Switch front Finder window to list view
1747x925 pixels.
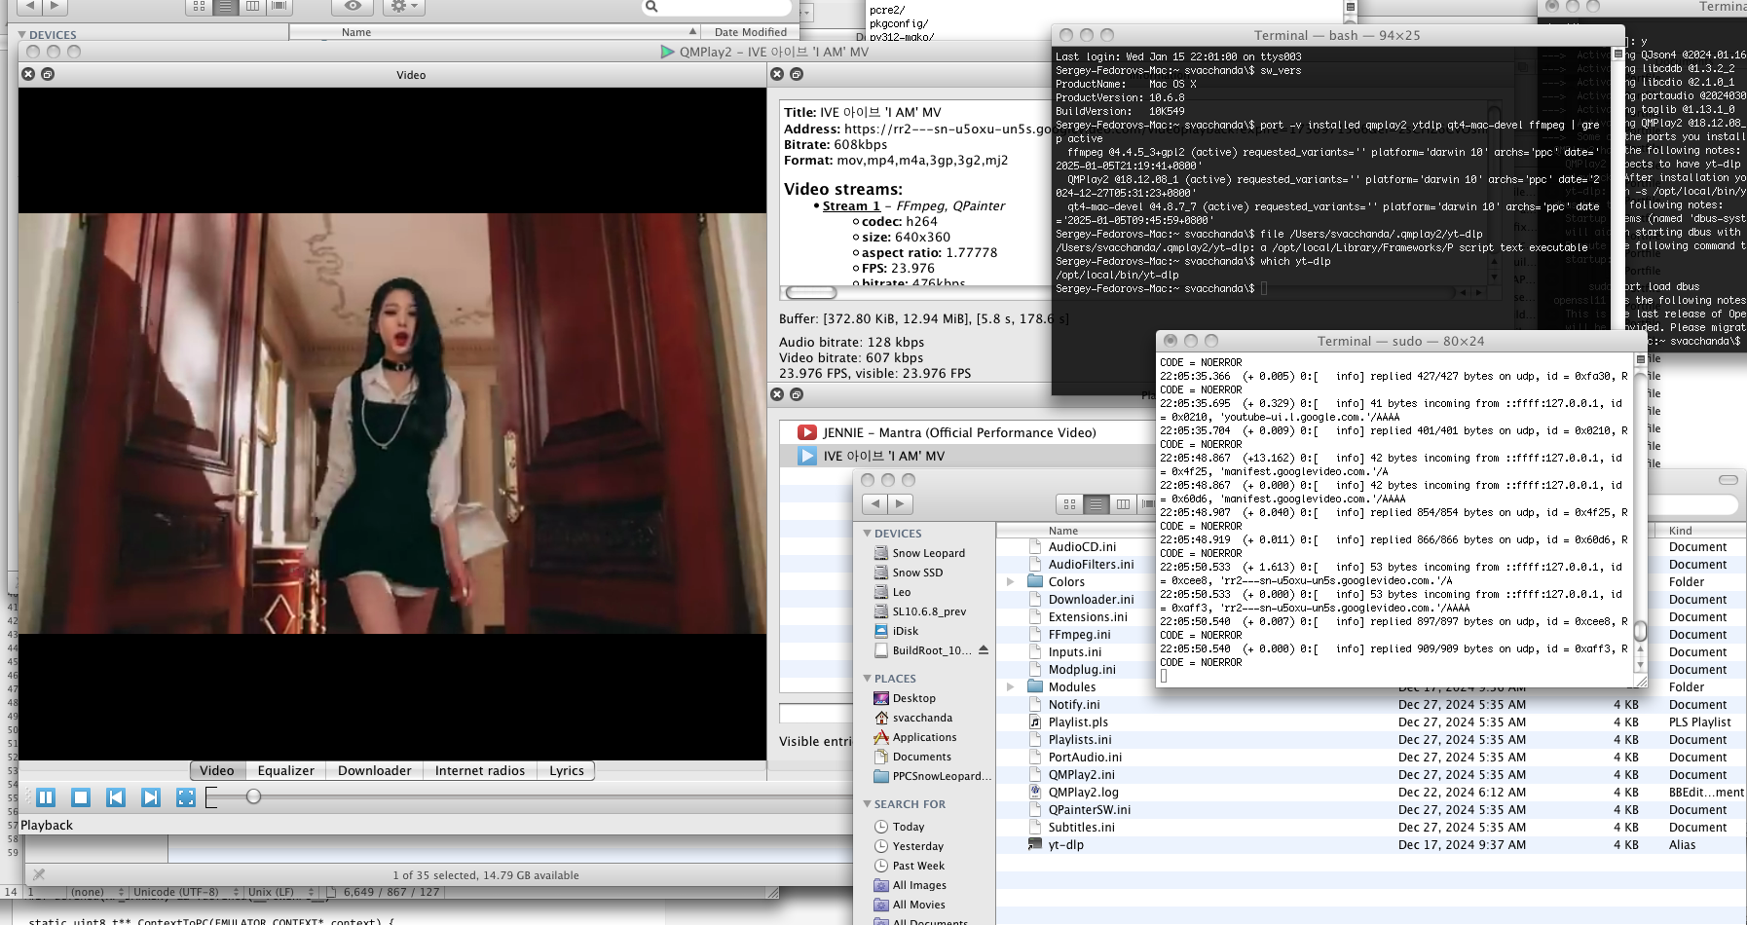(1097, 503)
